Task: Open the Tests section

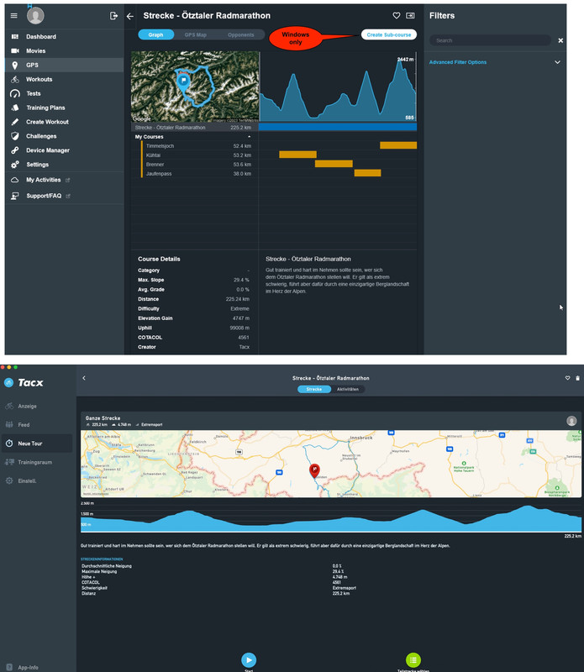Action: (65, 93)
